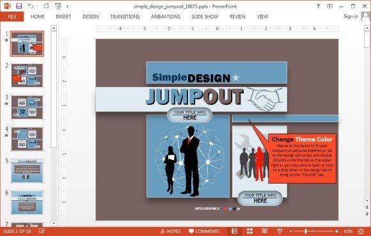Start slideshow from beginning via quick access icon

58,6
